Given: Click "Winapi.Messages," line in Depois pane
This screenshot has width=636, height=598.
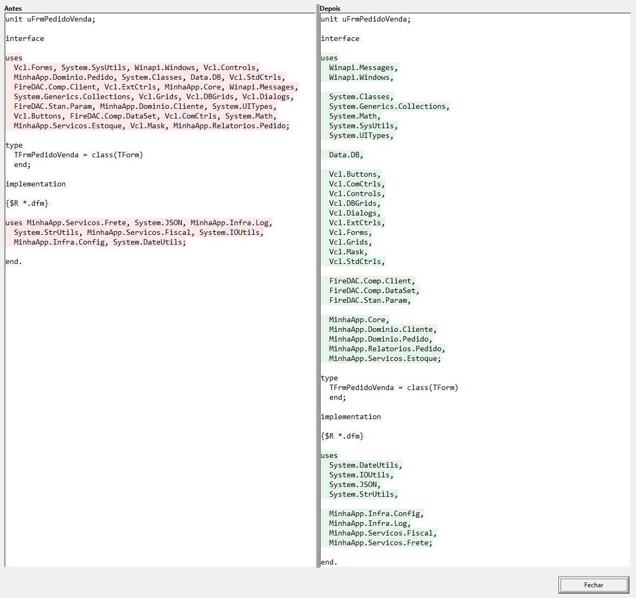Looking at the screenshot, I should click(x=363, y=68).
